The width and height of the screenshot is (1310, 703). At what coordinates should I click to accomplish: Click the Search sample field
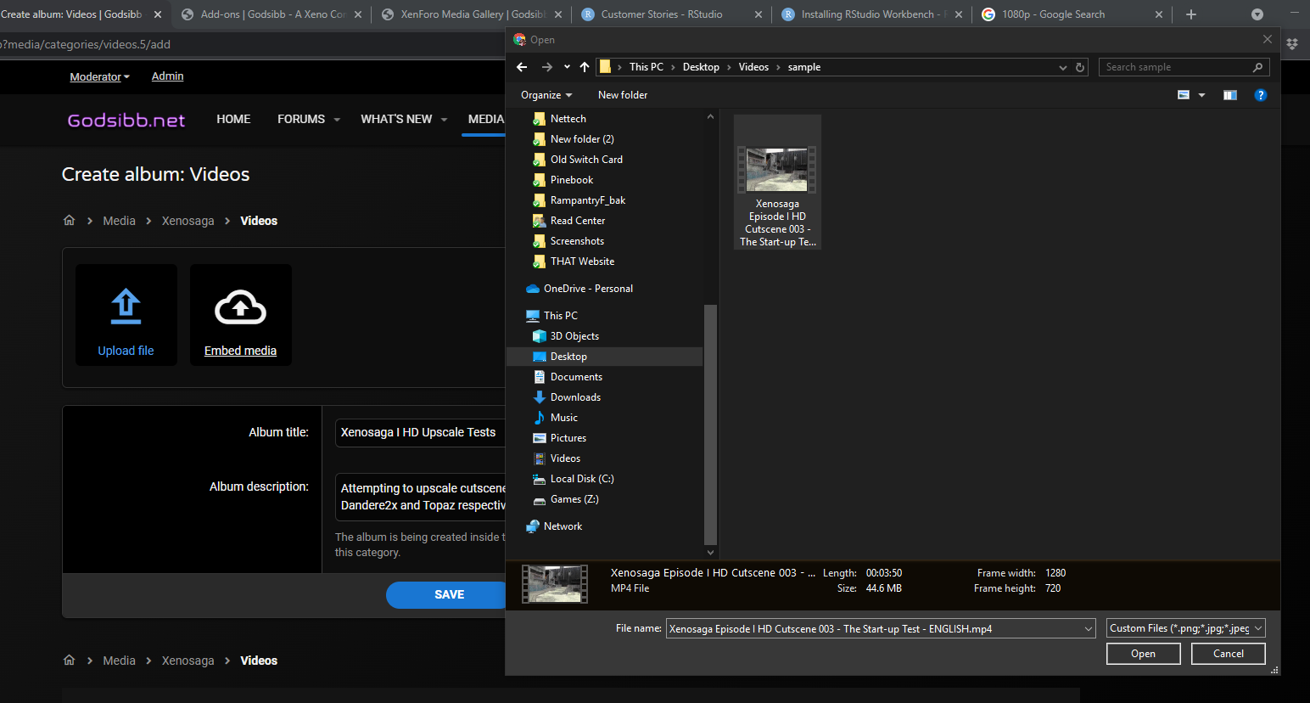1184,67
